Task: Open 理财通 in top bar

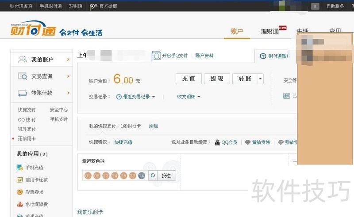Action: point(76,6)
